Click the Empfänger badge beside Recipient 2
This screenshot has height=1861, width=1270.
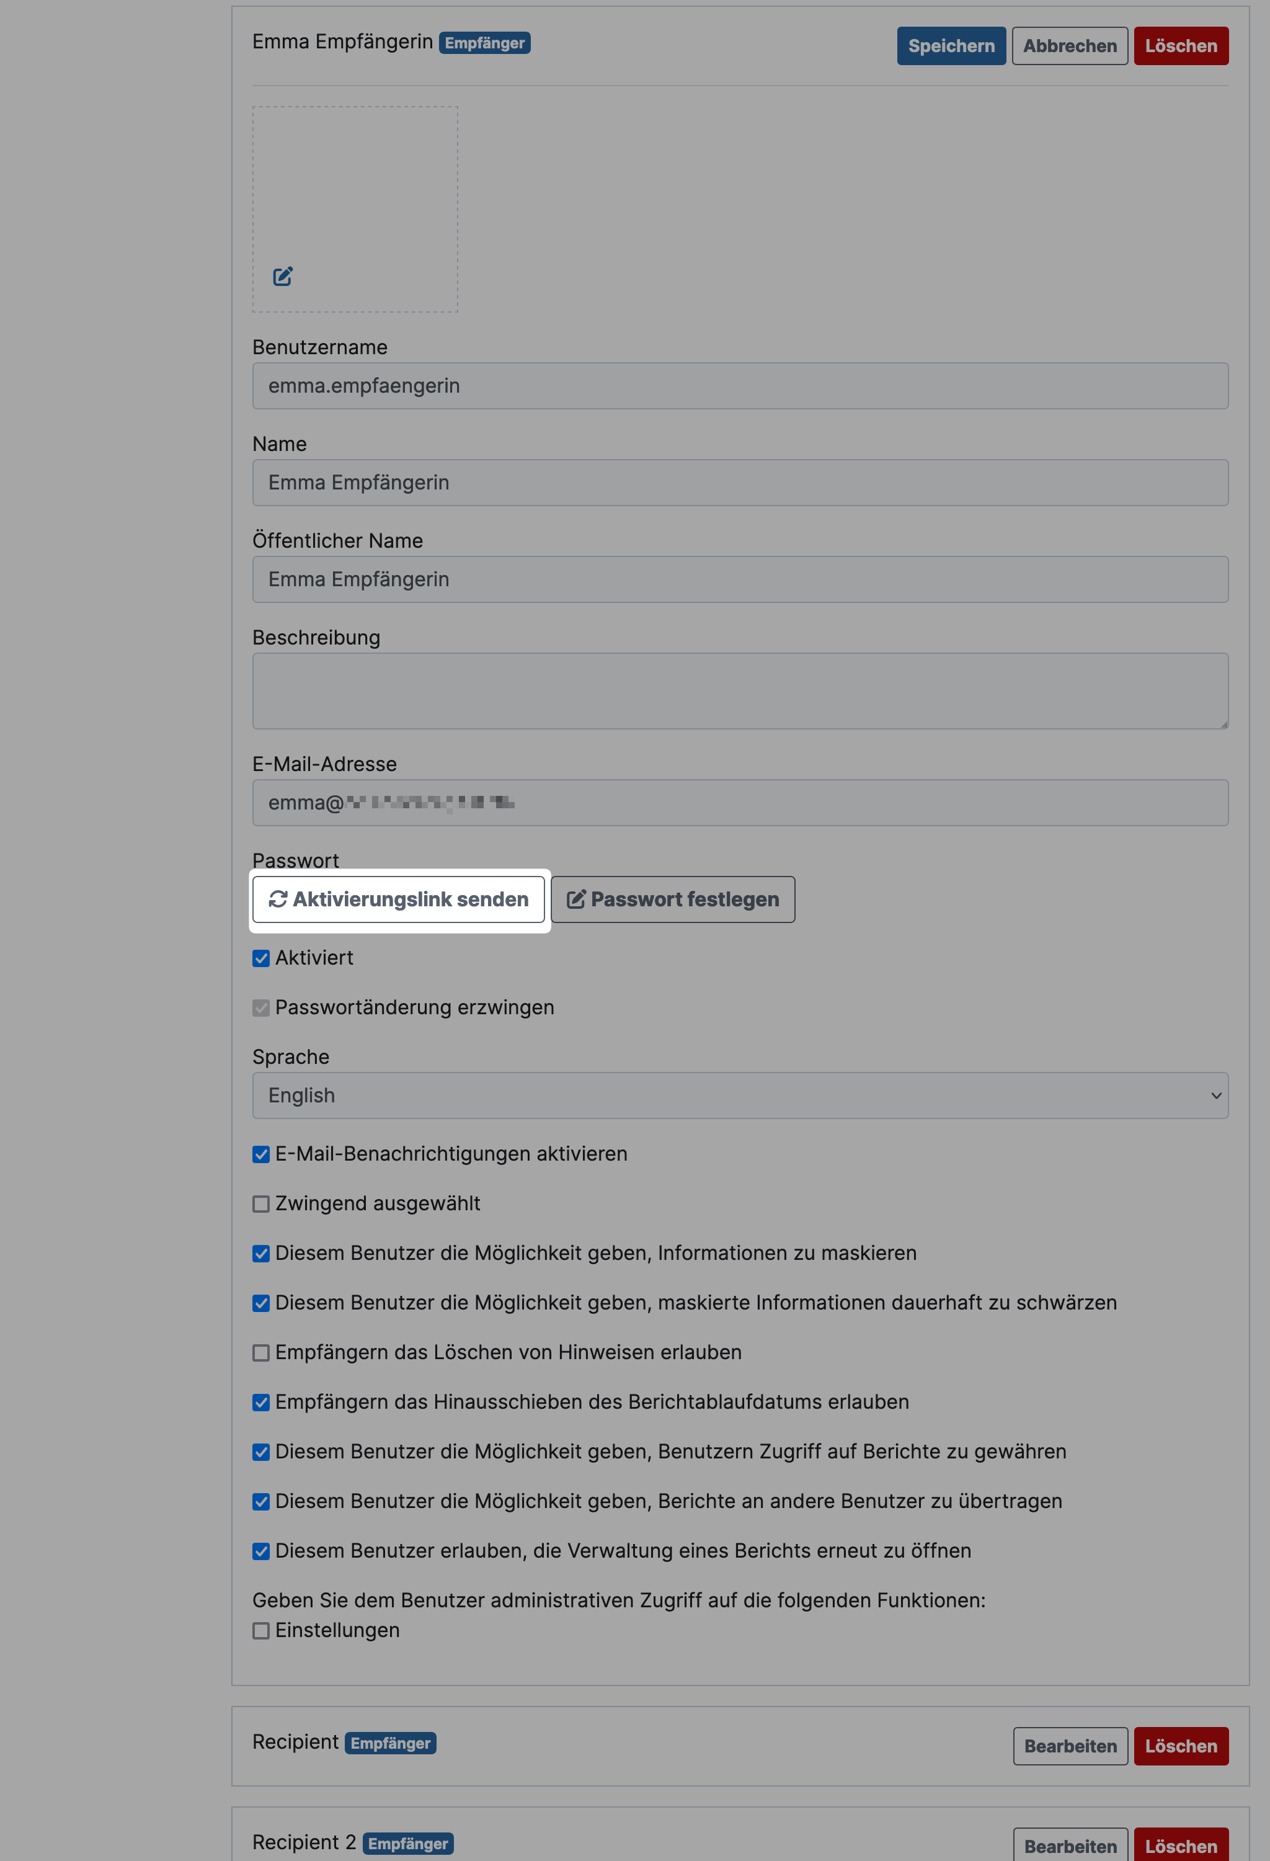[x=407, y=1844]
